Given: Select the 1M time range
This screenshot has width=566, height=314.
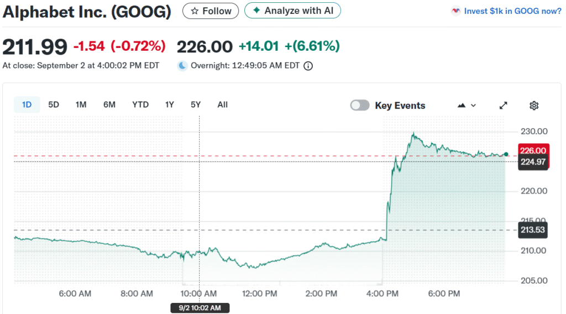Looking at the screenshot, I should 81,105.
